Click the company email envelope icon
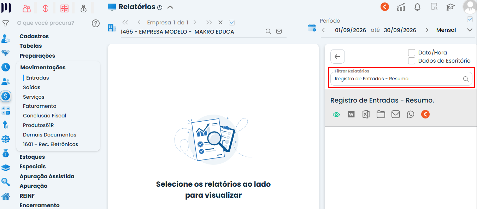Viewport: 477px width, 209px height. click(x=279, y=31)
